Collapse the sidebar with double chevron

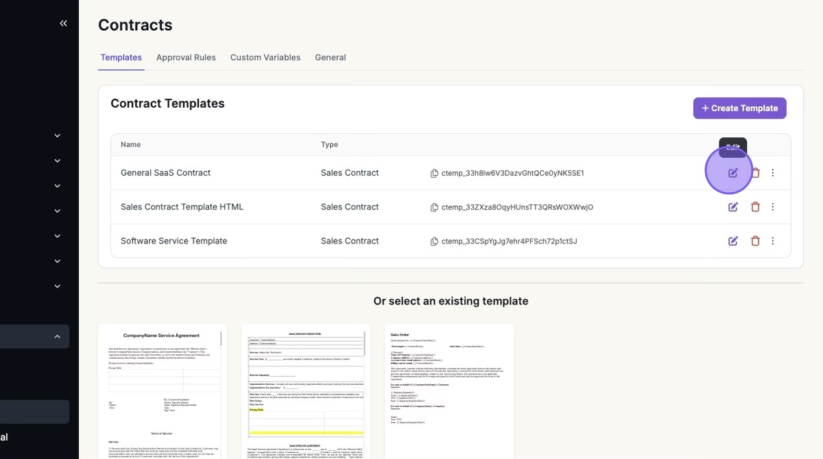(x=63, y=23)
